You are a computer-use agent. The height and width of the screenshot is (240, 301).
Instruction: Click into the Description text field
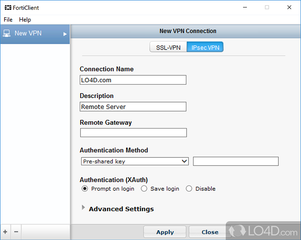point(133,107)
